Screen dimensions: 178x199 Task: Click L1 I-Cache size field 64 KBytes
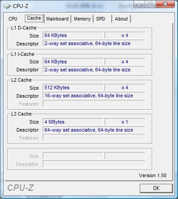pyautogui.click(x=73, y=62)
